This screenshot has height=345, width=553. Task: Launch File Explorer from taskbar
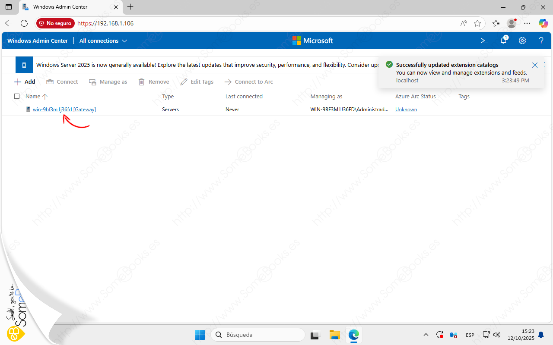(x=334, y=335)
